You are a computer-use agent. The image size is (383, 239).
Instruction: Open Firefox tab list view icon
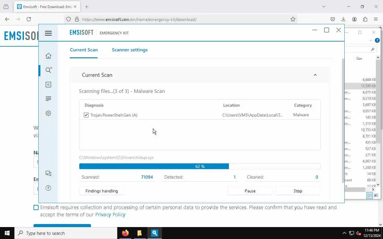6,7
